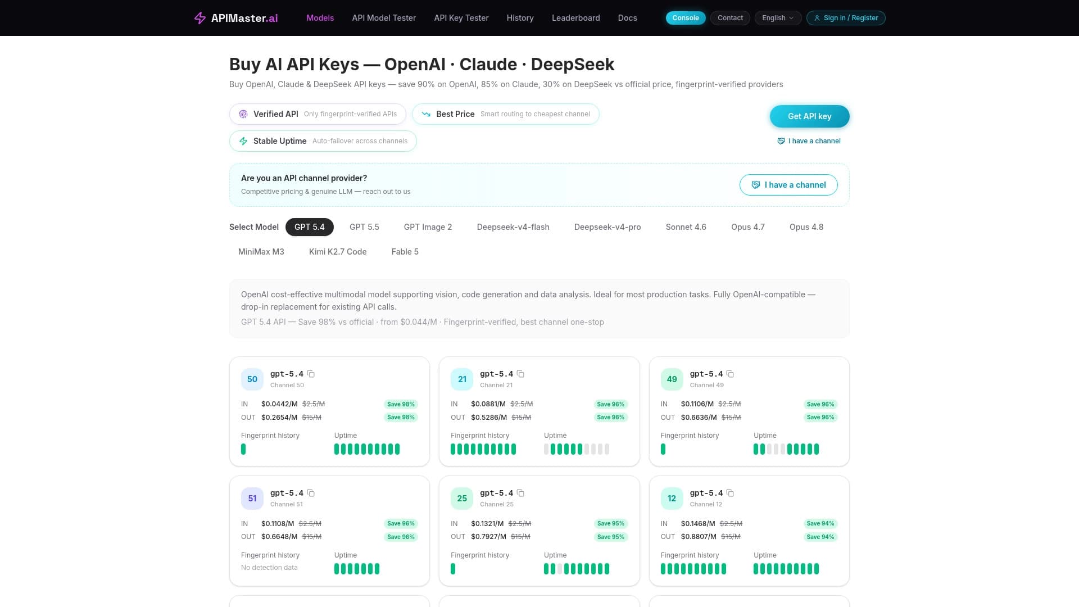
Task: Toggle the Stable Uptime filter chip
Action: 323,141
